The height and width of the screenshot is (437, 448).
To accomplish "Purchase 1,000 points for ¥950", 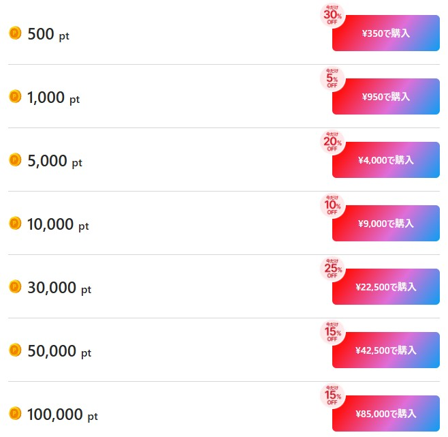I will tap(386, 97).
